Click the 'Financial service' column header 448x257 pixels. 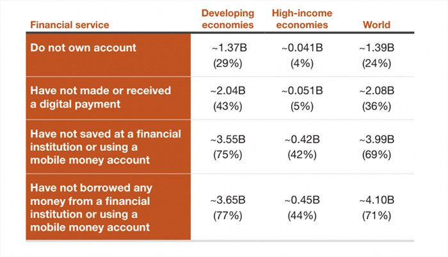coord(69,25)
